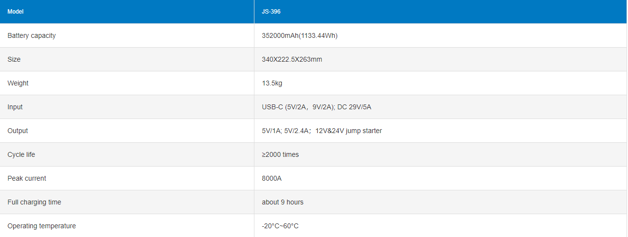The height and width of the screenshot is (237, 628).
Task: Click the about 9 hours value
Action: 283,202
